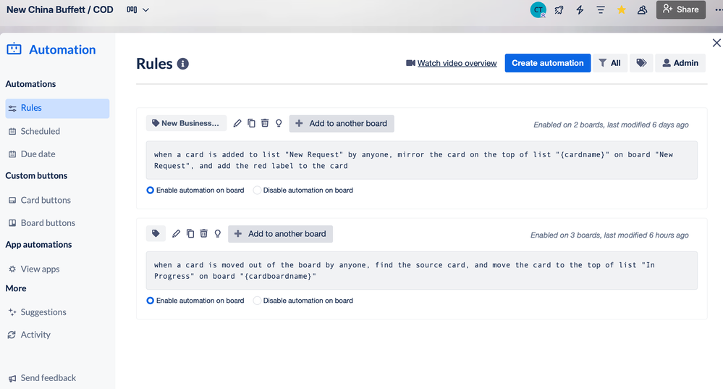Image resolution: width=723 pixels, height=389 pixels.
Task: Click the Admin button
Action: 680,63
